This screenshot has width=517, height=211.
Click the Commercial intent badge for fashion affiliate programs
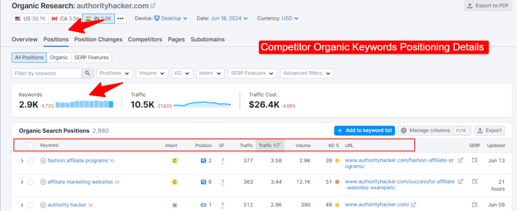coord(175,161)
